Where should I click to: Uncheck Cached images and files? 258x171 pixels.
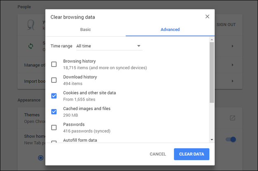tap(54, 112)
